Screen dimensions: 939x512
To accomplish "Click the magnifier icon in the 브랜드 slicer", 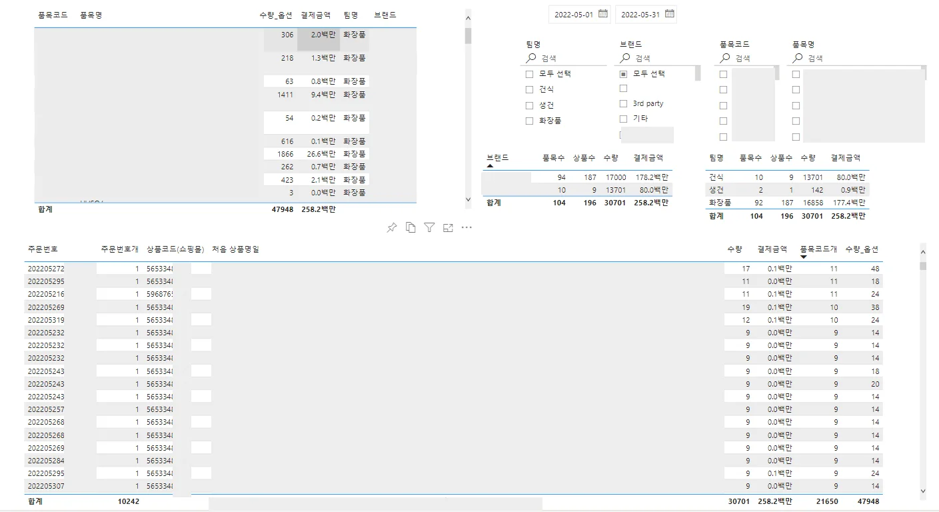I will pos(625,58).
